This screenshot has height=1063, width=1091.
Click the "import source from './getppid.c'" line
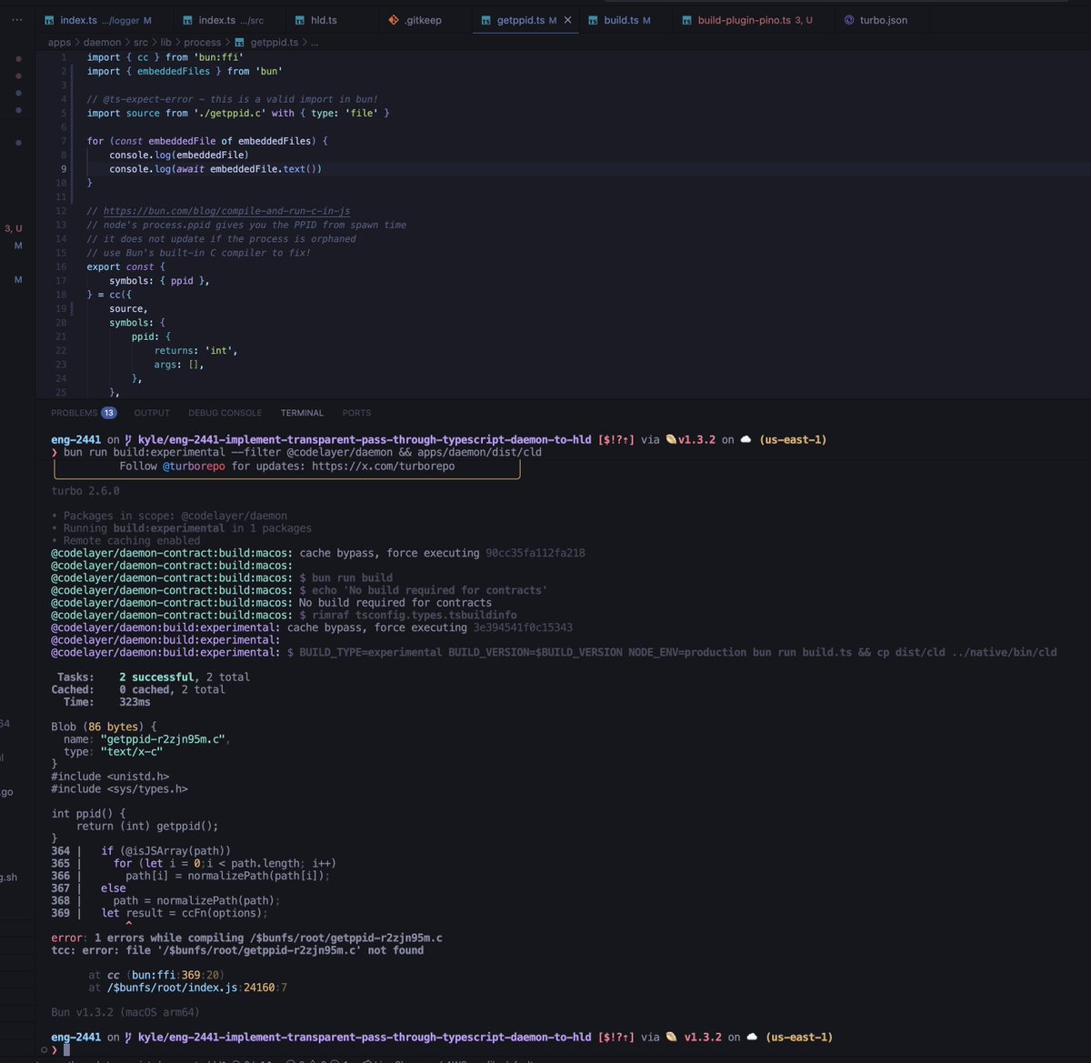[x=238, y=113]
